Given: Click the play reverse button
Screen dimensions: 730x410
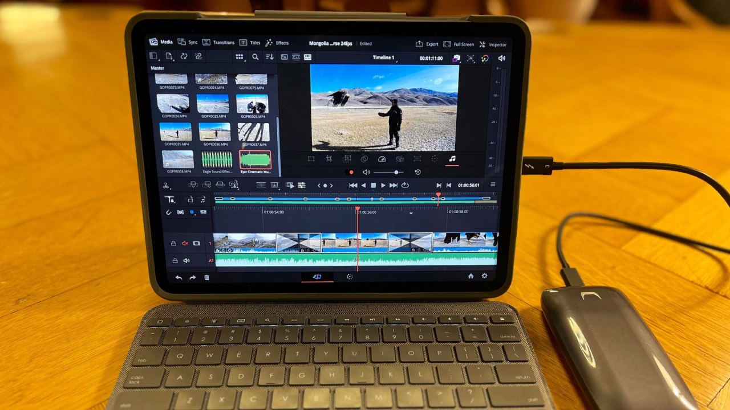Looking at the screenshot, I should click(364, 185).
